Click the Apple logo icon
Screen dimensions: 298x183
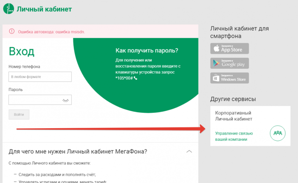pos(216,48)
